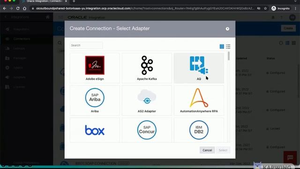The height and width of the screenshot is (169, 300).
Task: Choose the IBM DB2 adapter
Action: click(x=199, y=130)
